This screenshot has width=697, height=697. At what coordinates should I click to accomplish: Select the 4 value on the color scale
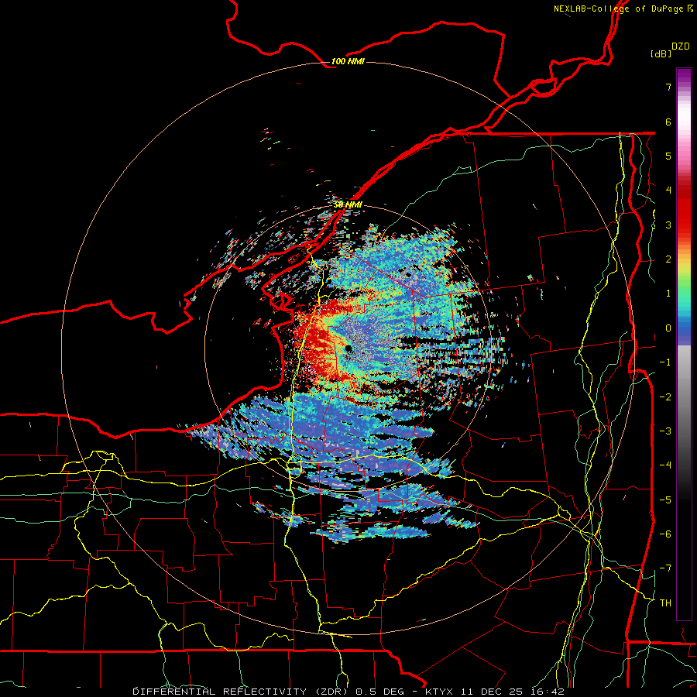(x=668, y=191)
